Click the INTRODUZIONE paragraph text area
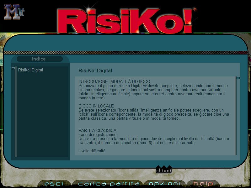 (151, 89)
